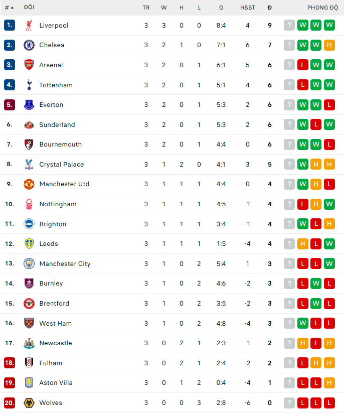Click the Liverpool club crest
344x413 pixels.
29,25
